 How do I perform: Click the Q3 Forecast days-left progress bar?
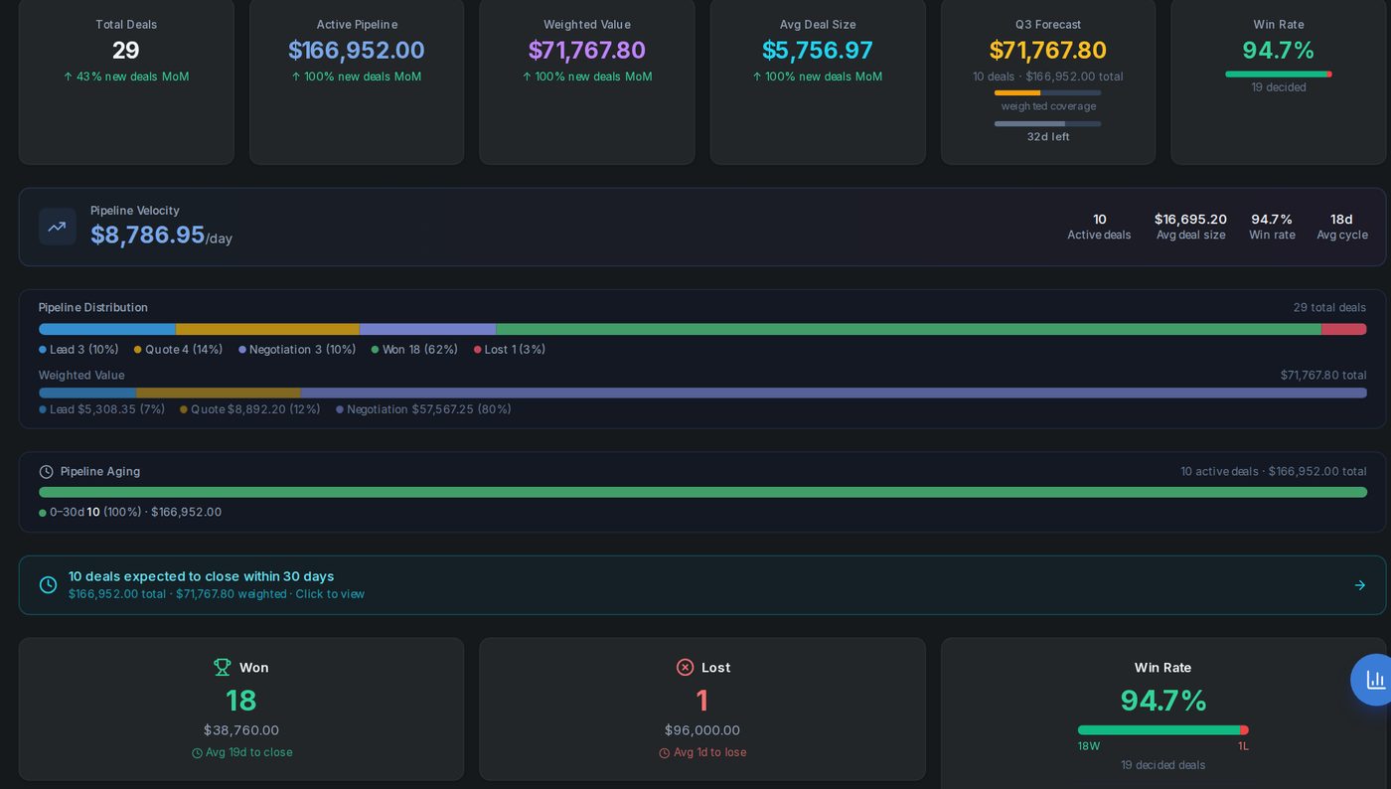(1048, 123)
